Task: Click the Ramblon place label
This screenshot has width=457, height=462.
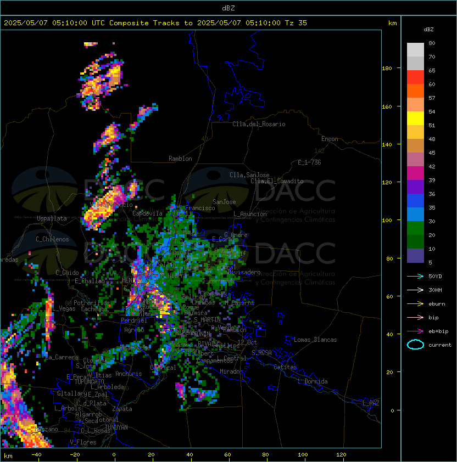Action: [180, 159]
